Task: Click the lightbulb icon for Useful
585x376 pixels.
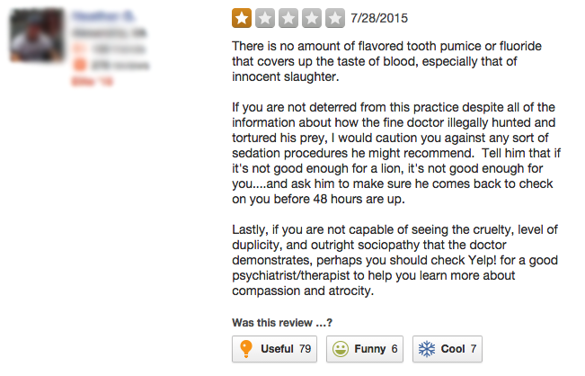Action: pos(244,349)
